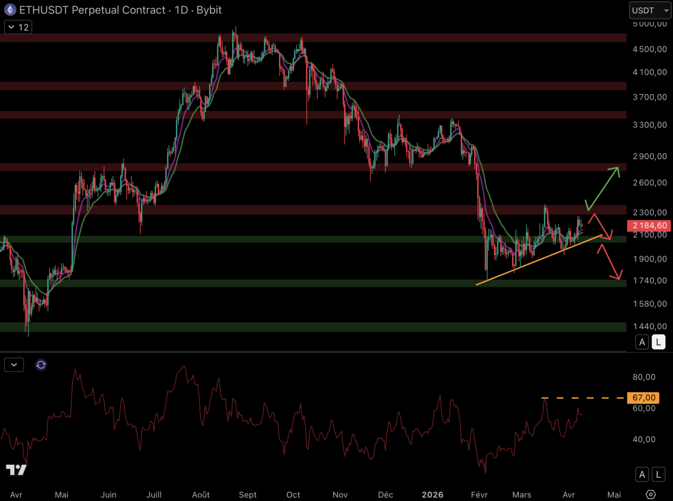Open the USDT currency dropdown
673x501 pixels.
click(649, 10)
